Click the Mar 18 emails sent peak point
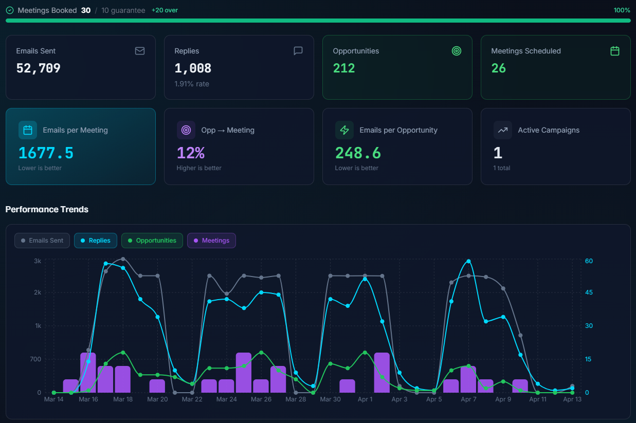The height and width of the screenshot is (423, 636). coord(123,259)
